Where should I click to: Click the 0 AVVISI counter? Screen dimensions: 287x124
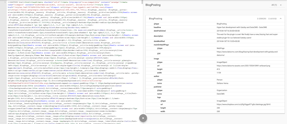[x=272, y=19]
